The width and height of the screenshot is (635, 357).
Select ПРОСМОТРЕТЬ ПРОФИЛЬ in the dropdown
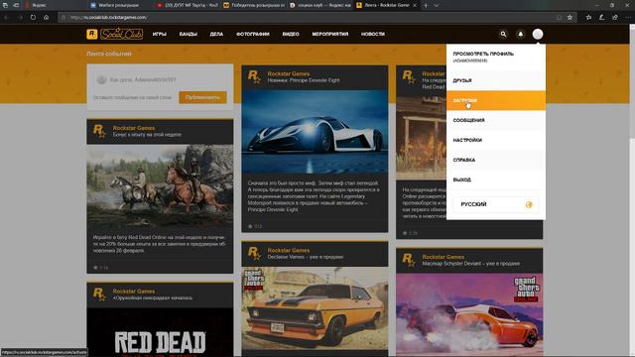496,57
